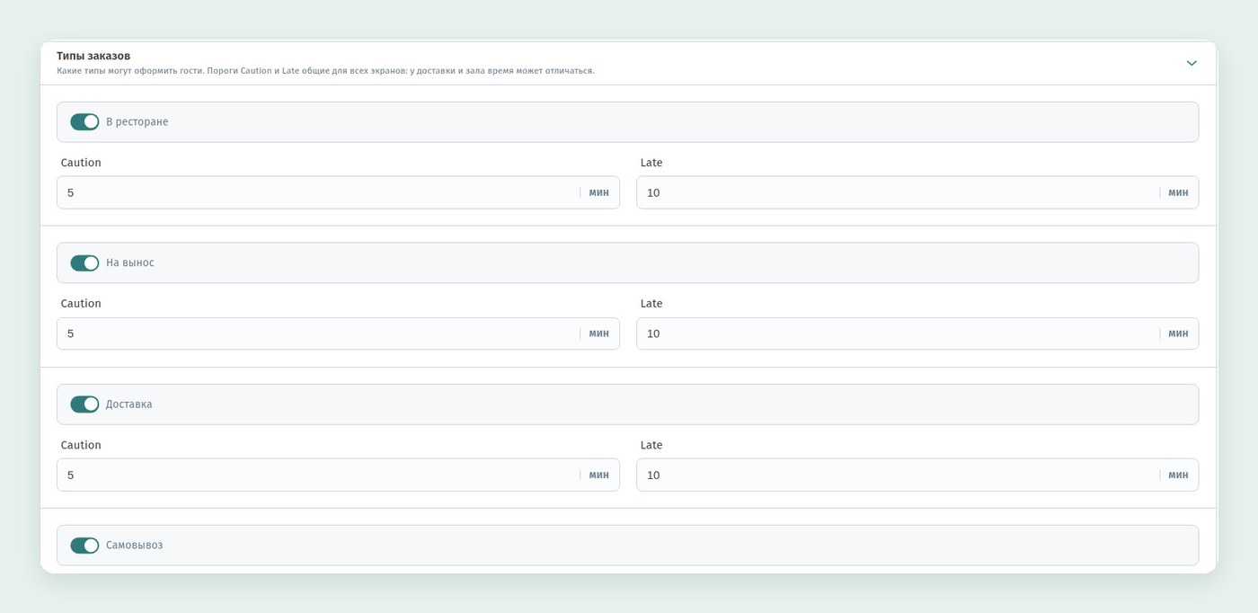1258x613 pixels.
Task: Click the description text about Caution and Late thresholds
Action: pos(325,71)
